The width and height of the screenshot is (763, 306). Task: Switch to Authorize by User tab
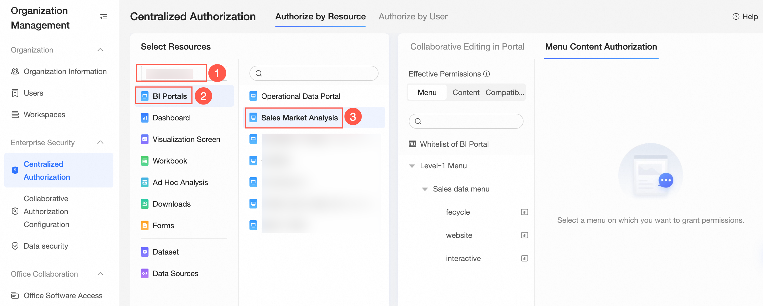click(x=413, y=16)
